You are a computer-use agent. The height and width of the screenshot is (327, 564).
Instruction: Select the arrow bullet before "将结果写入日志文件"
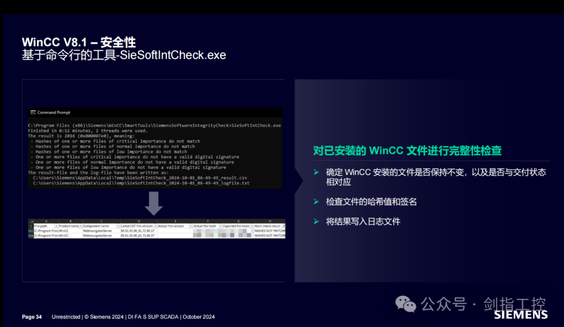click(316, 221)
